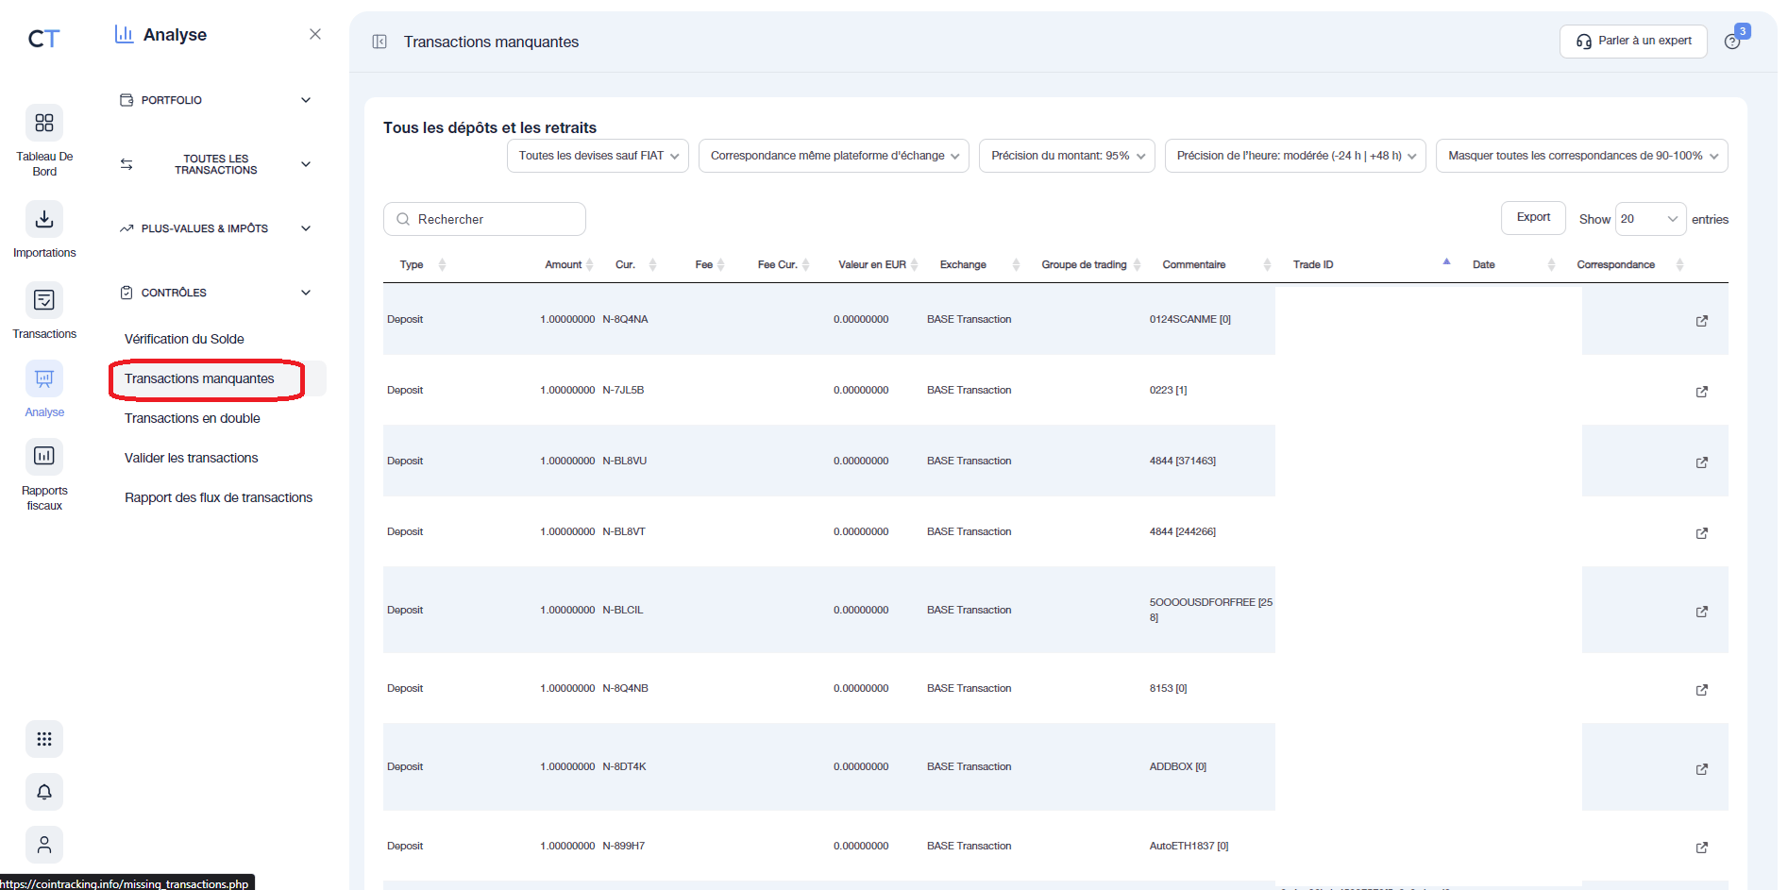Open the 'Masquer toutes les correspondances de 90-100%' dropdown
Viewport: 1787px width, 890px height.
(1581, 155)
